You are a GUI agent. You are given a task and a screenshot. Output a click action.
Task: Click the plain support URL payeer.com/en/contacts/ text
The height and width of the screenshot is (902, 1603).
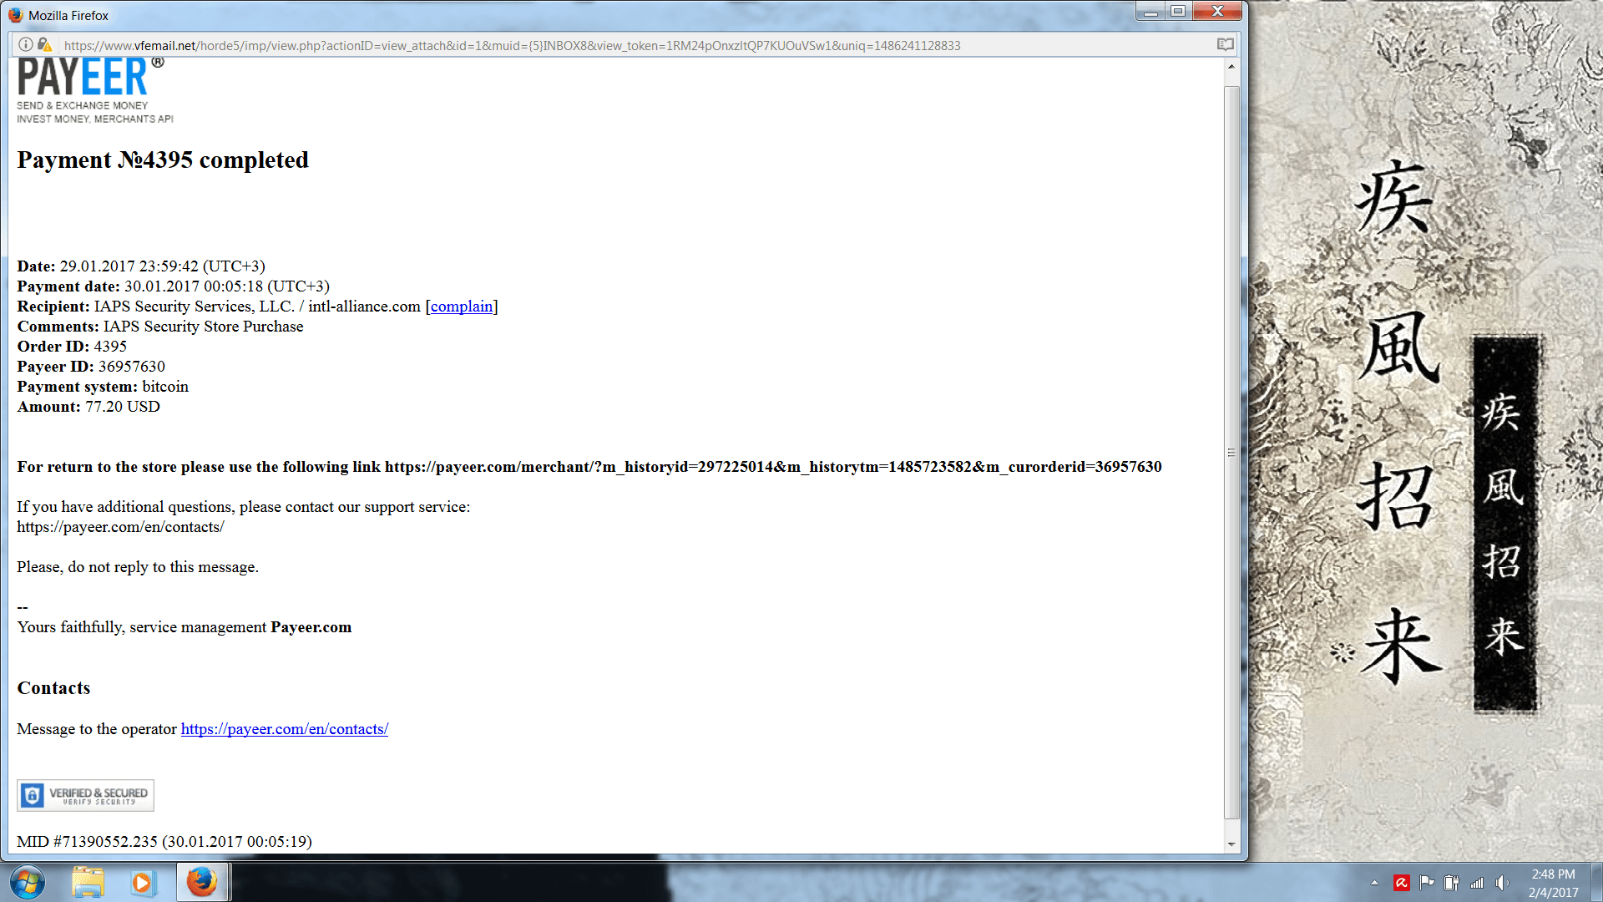(120, 527)
